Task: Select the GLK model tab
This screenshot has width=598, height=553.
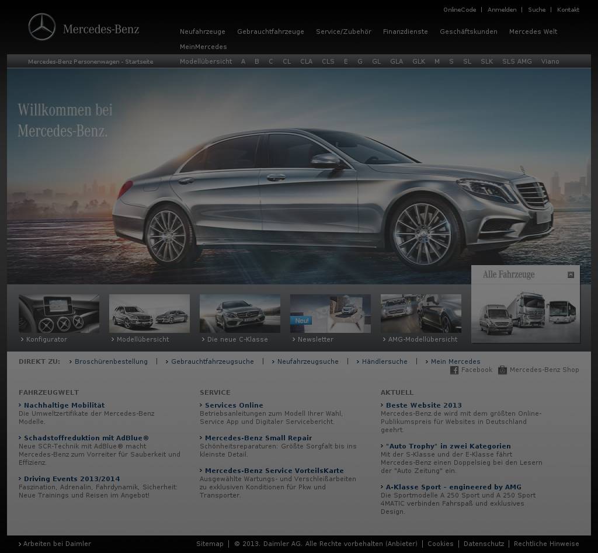Action: 419,61
